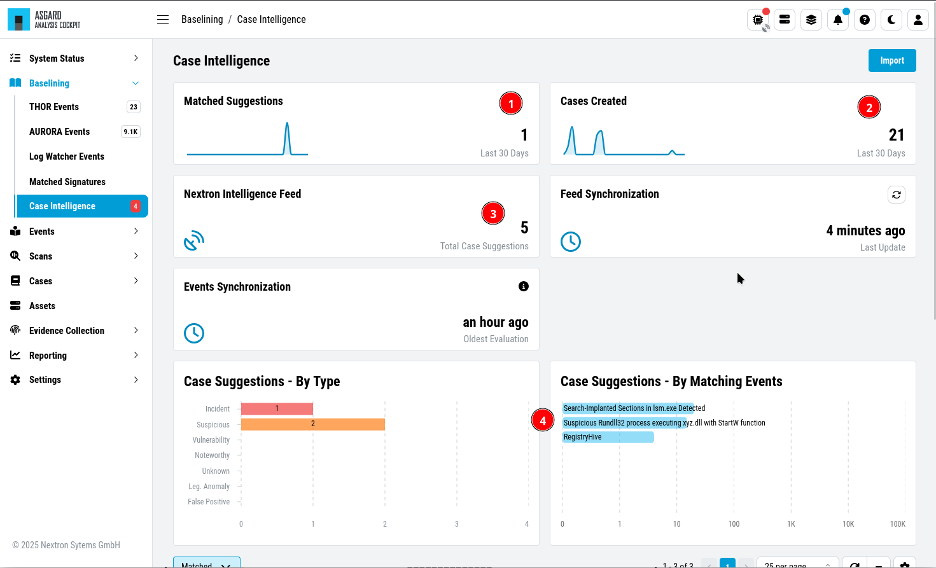The height and width of the screenshot is (568, 936).
Task: Expand the System Status chevron
Action: pos(136,58)
